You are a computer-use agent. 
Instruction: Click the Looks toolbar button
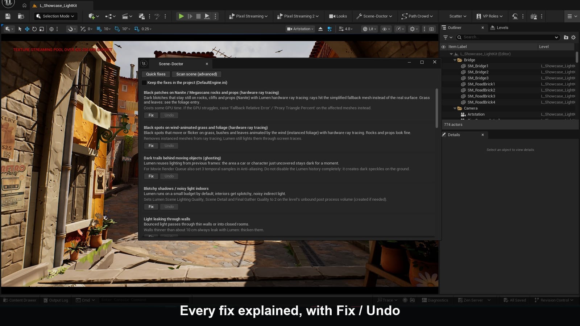(338, 16)
